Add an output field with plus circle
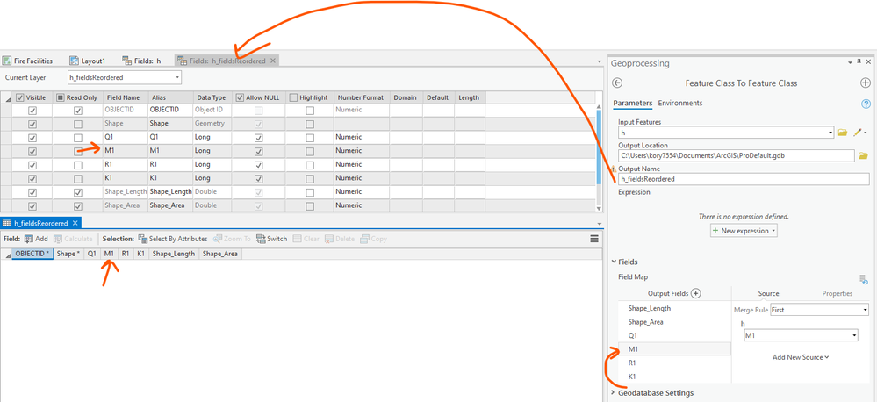Image resolution: width=877 pixels, height=402 pixels. (696, 293)
